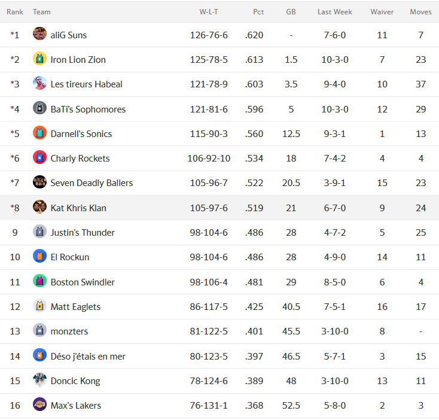Open the Seven Deadly Ballers team photo icon

point(39,182)
